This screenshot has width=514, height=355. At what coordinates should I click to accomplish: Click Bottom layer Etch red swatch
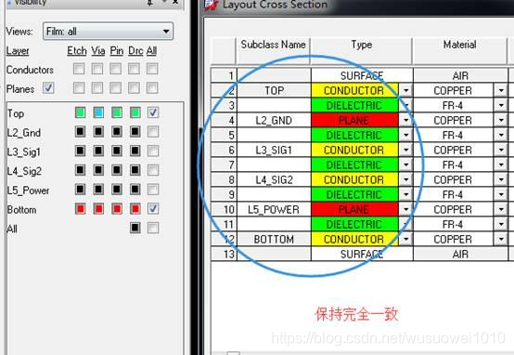coord(81,208)
